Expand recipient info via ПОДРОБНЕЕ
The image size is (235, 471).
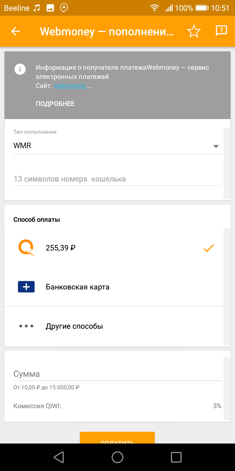pyautogui.click(x=55, y=104)
